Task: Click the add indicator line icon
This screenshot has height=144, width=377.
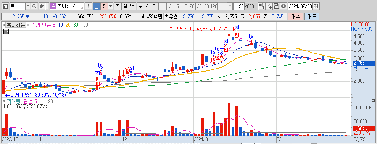Action: pos(269,6)
